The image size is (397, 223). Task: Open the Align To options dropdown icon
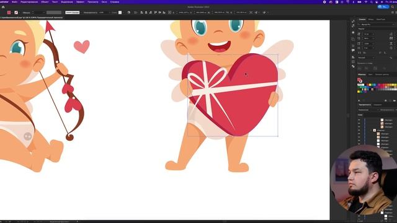136,12
